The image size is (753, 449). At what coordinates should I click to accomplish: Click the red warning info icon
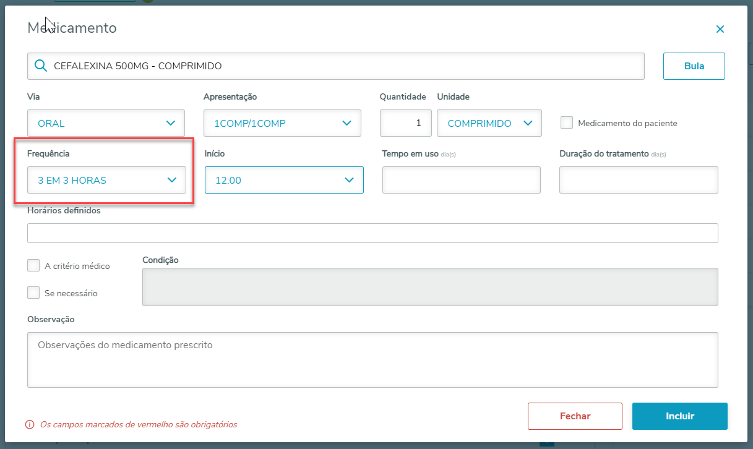point(29,424)
